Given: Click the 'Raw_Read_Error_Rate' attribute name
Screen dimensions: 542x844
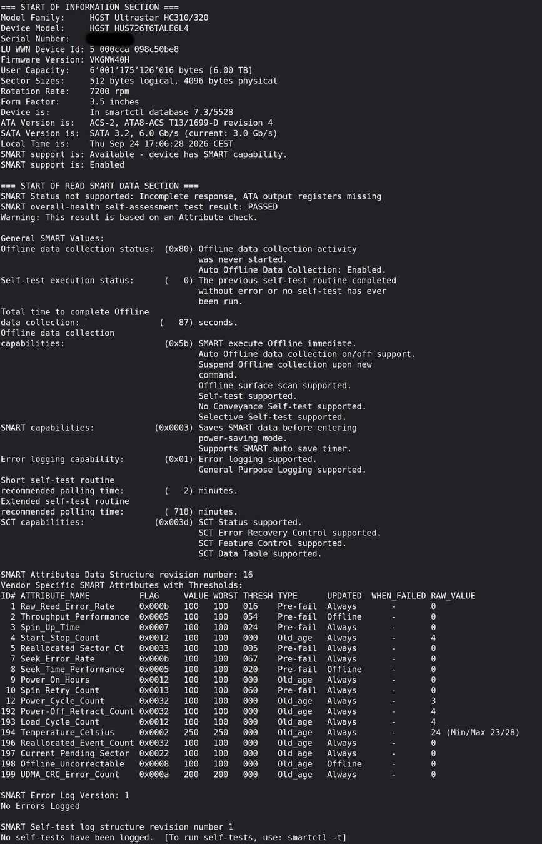Looking at the screenshot, I should coord(68,606).
